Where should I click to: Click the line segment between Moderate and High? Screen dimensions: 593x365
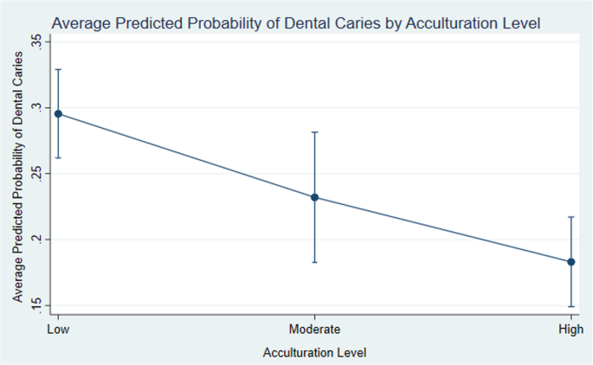coord(443,229)
